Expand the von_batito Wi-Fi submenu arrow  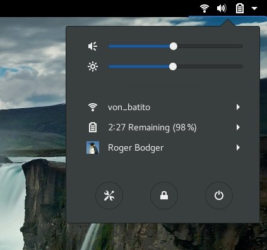(238, 107)
